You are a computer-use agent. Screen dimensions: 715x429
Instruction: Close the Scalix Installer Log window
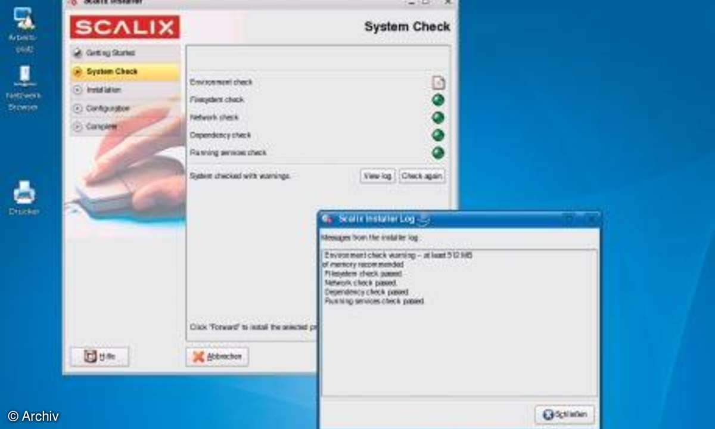point(591,219)
